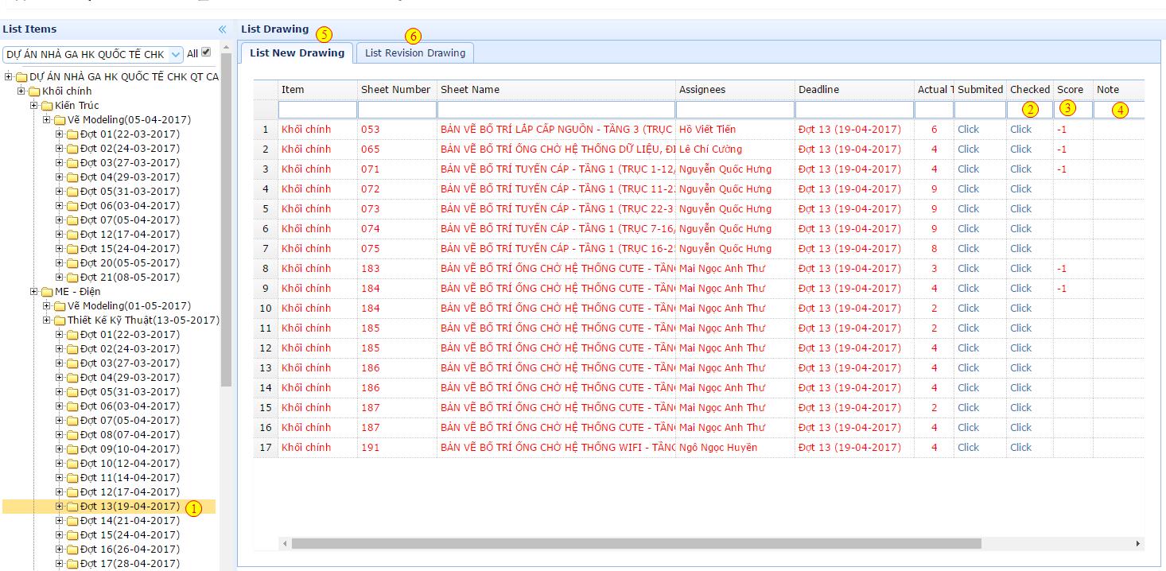Select tree item Đợt 04(29-03-2017) under ME - Điện
This screenshot has width=1166, height=571.
pyautogui.click(x=130, y=378)
